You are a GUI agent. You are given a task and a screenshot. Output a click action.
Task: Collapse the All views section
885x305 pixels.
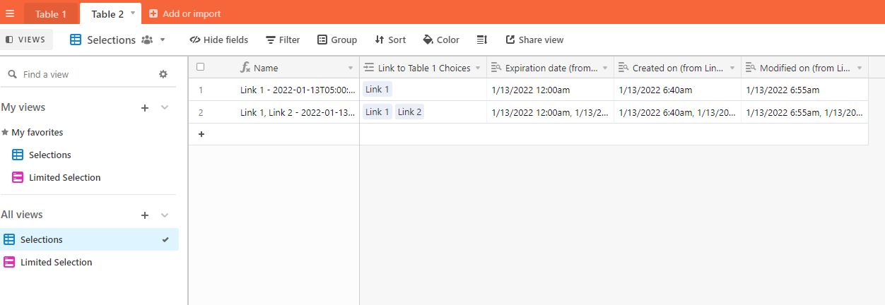(x=165, y=215)
